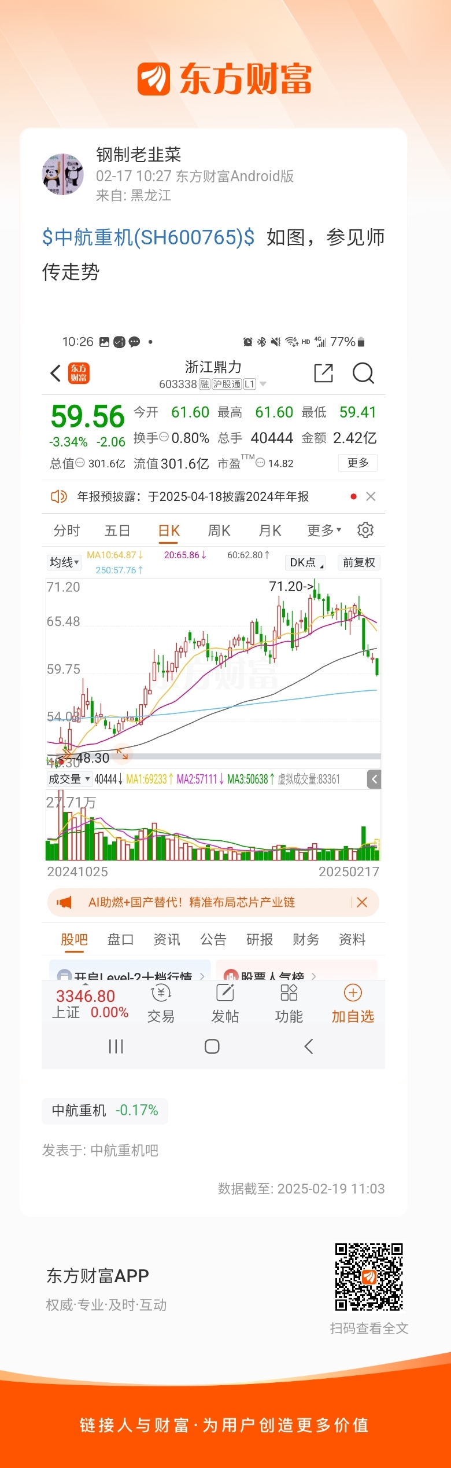Click the poster's panda avatar
The width and height of the screenshot is (451, 1468).
click(63, 174)
